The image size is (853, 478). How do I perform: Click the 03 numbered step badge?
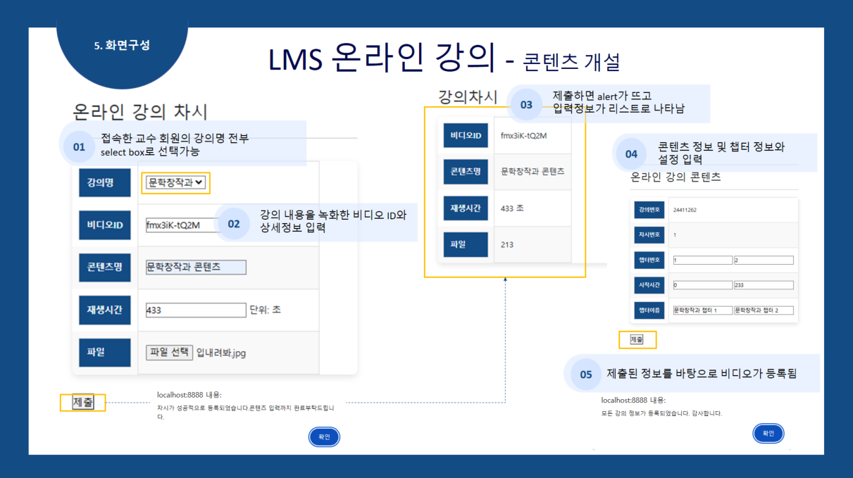click(x=526, y=105)
